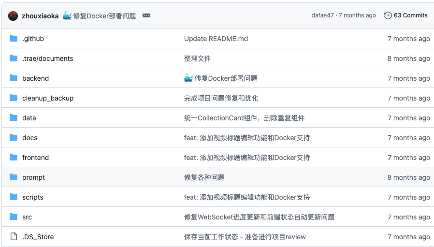Click the cleanup_backup folder icon
Viewport: 434px width, 247px height.
coord(14,98)
